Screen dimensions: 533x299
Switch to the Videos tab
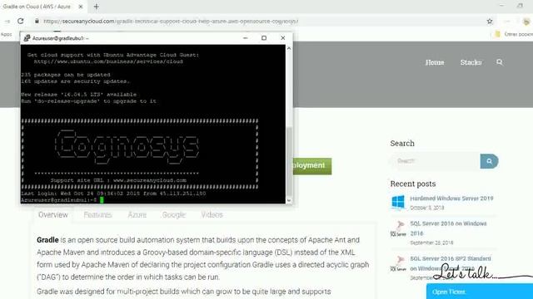212,214
